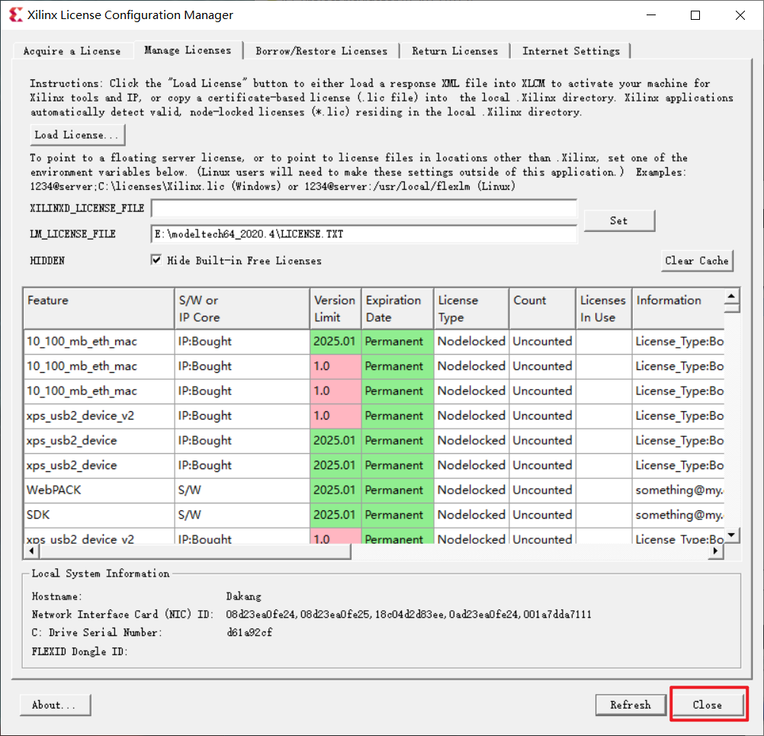764x736 pixels.
Task: Click the S/W cell in the SDK row
Action: (x=242, y=516)
